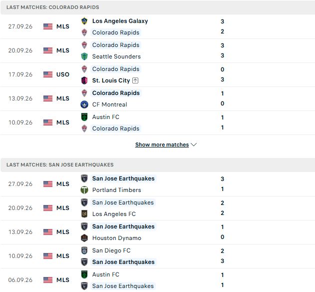Click Colorado Rapids crest in 27.09.26 match

[x=84, y=32]
